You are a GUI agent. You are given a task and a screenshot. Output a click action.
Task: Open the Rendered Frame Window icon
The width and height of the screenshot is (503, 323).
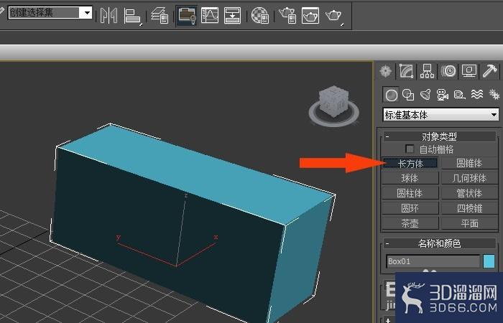tap(310, 15)
